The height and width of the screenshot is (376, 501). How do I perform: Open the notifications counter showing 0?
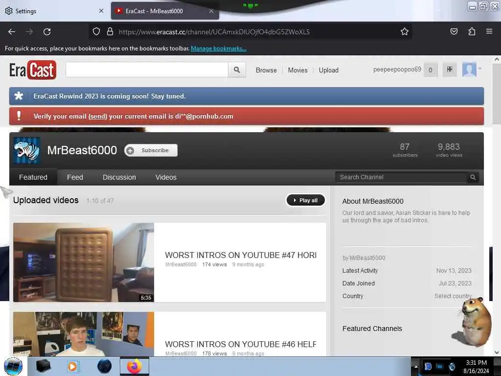(x=431, y=70)
